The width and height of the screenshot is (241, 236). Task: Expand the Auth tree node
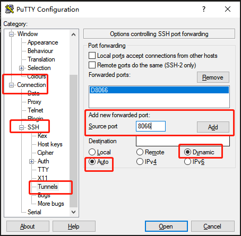(31, 161)
